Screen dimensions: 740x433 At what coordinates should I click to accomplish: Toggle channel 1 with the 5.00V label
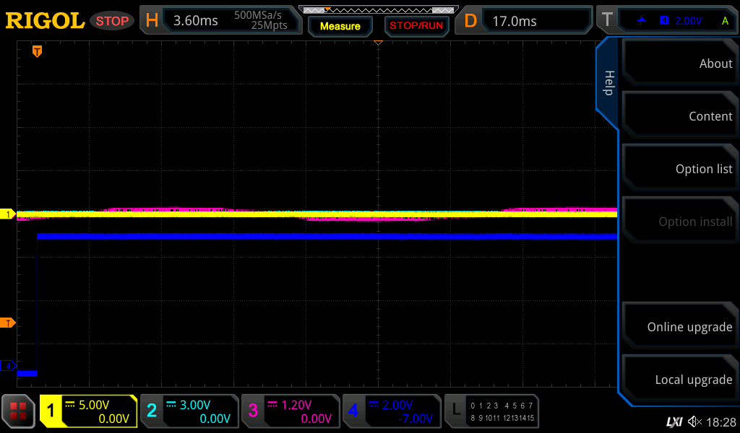[x=89, y=411]
